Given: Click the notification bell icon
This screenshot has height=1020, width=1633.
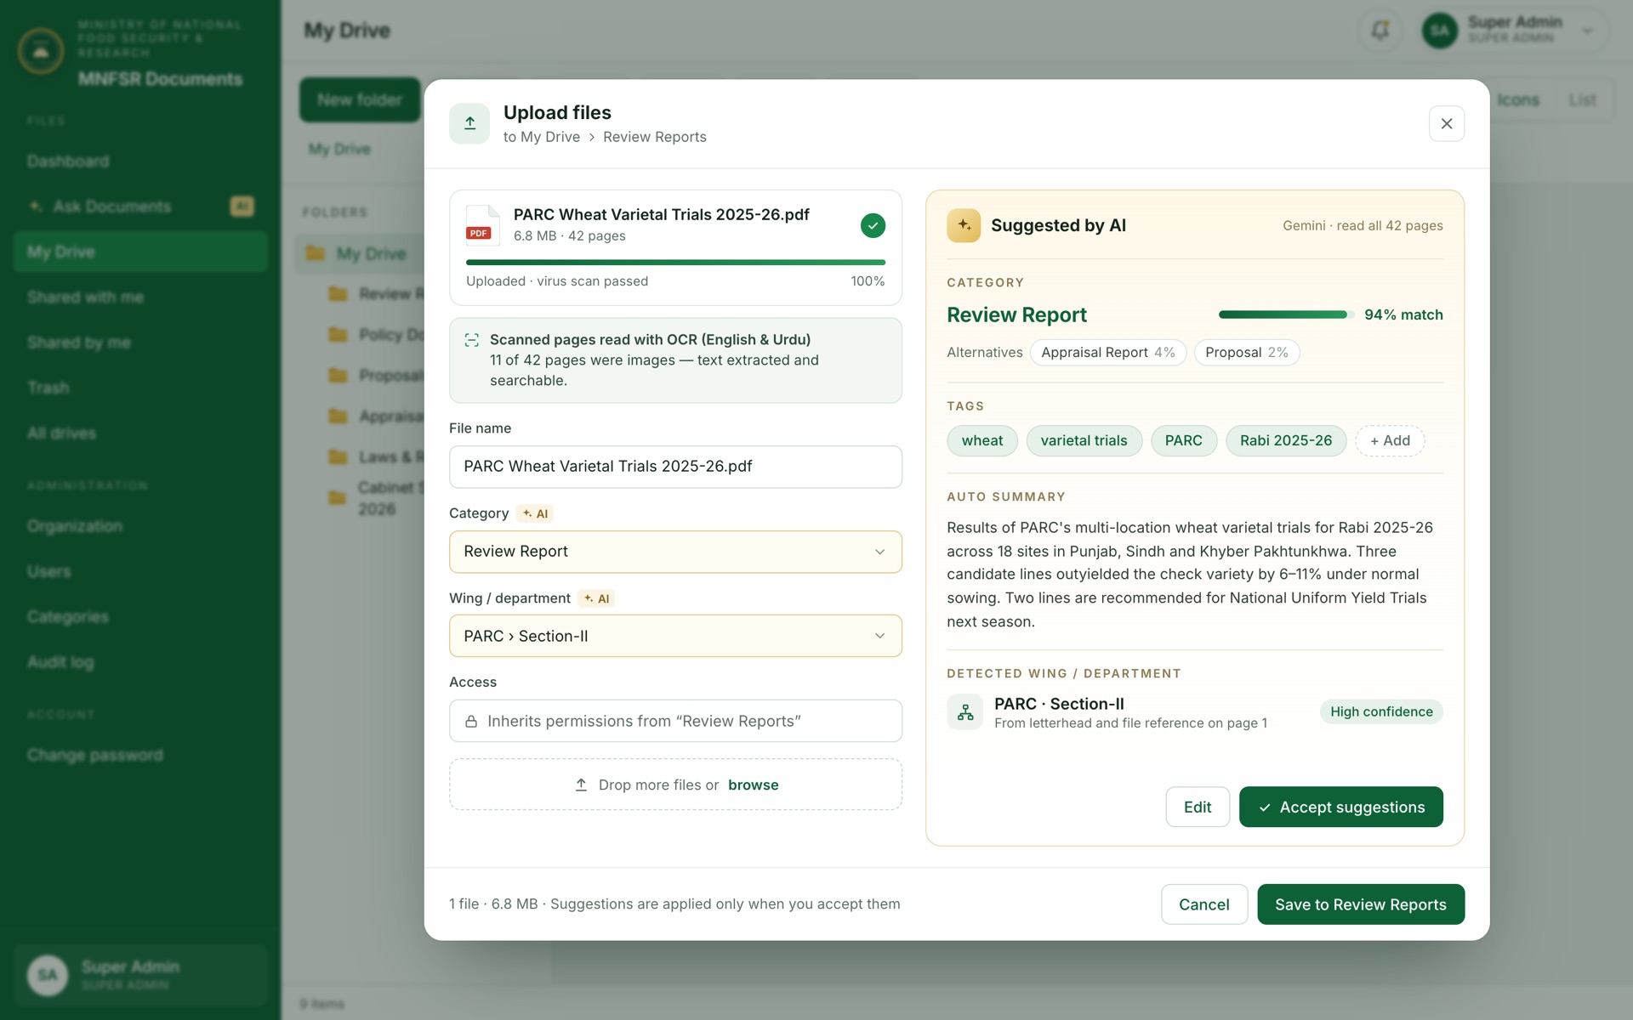Looking at the screenshot, I should [x=1380, y=31].
